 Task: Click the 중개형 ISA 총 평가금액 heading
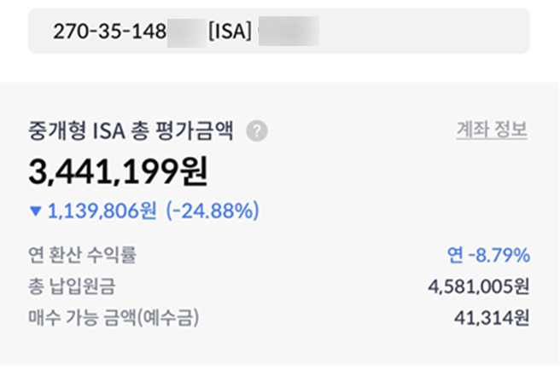point(134,131)
